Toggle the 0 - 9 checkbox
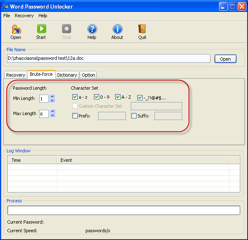 tap(96, 97)
